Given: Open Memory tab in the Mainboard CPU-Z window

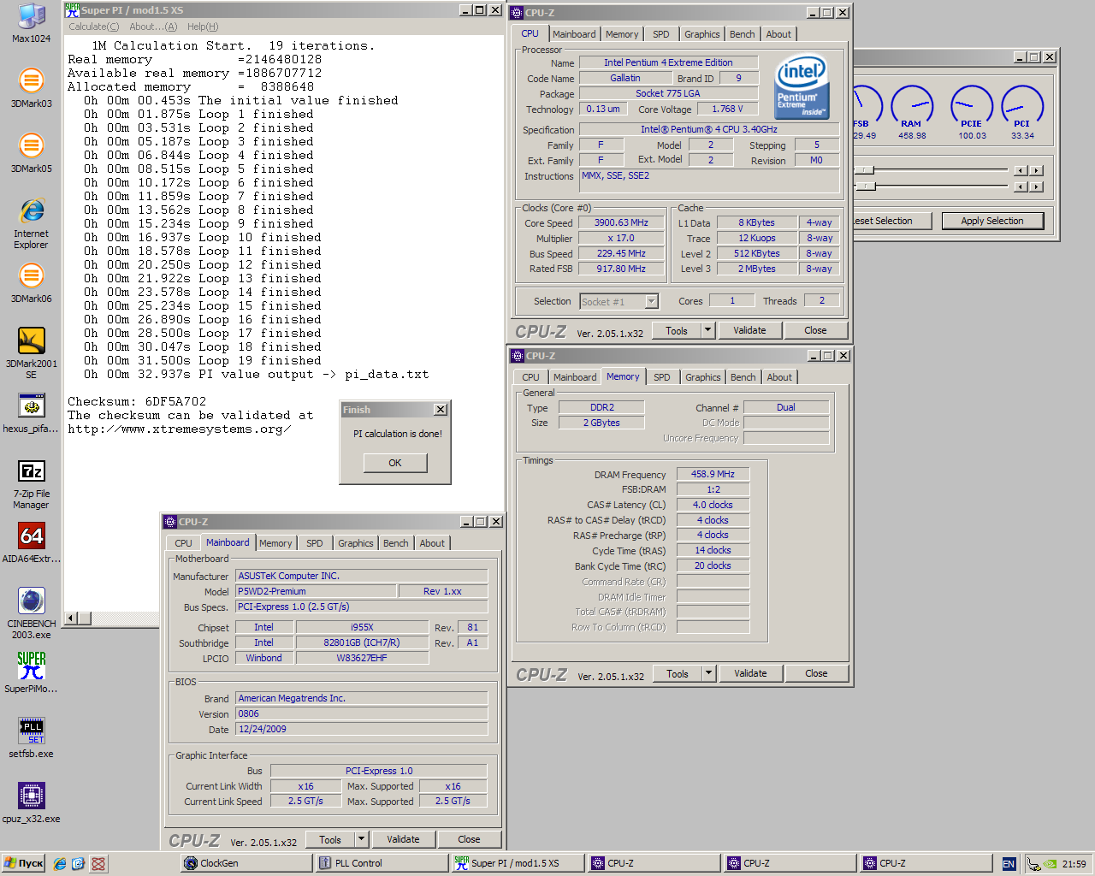Looking at the screenshot, I should [x=275, y=543].
